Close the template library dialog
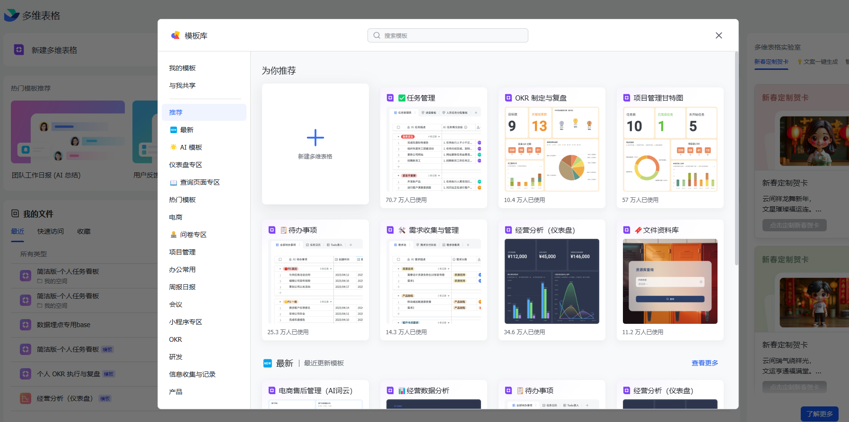The height and width of the screenshot is (422, 849). (x=718, y=35)
